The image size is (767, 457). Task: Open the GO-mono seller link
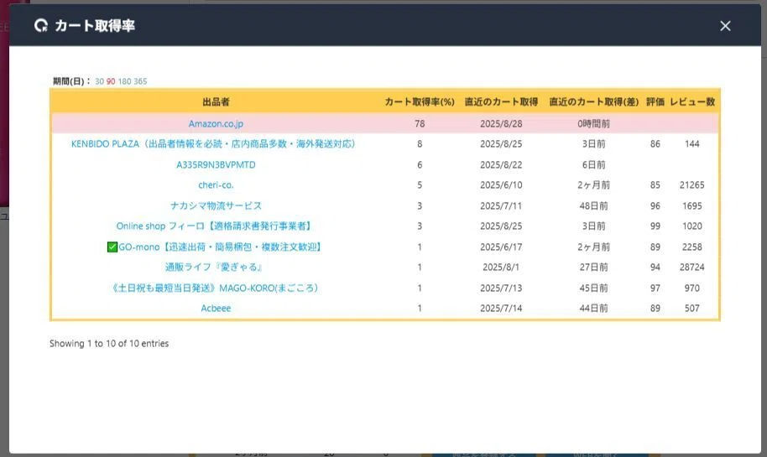[x=220, y=247]
